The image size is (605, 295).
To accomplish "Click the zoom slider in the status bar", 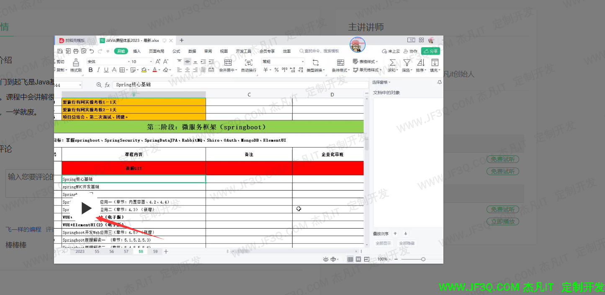I will (423, 259).
